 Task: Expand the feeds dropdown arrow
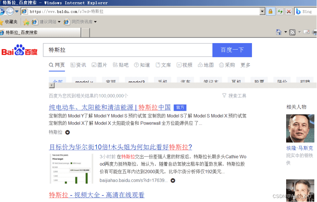(x=300, y=32)
